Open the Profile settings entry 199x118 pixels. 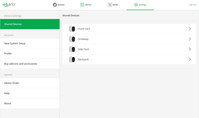pos(30,54)
